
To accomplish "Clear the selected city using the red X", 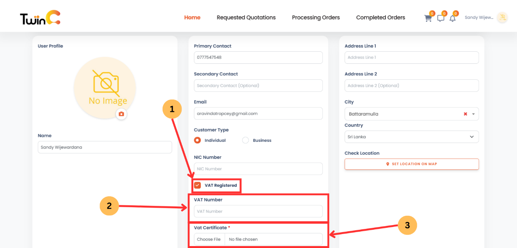I will [x=465, y=114].
